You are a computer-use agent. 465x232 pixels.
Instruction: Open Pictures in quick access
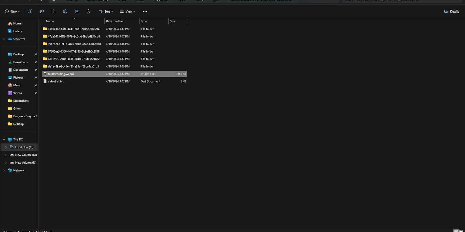[x=18, y=78]
